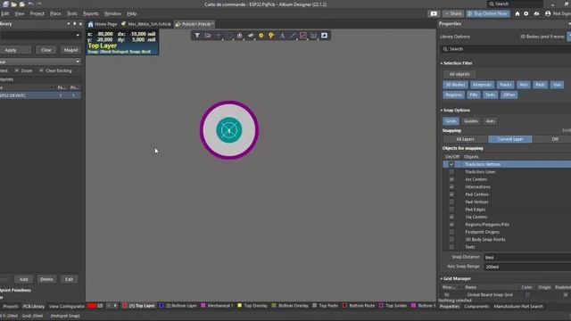Click the Magnify button
The width and height of the screenshot is (571, 321).
coord(70,50)
